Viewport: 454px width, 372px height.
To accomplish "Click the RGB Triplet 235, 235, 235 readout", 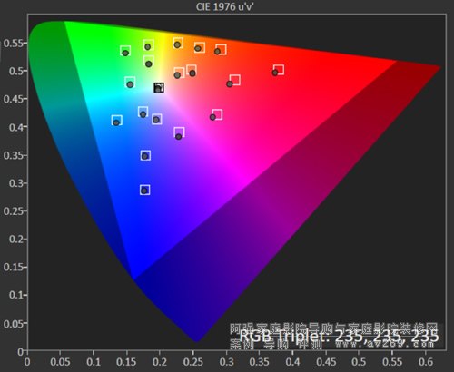I will click(339, 336).
